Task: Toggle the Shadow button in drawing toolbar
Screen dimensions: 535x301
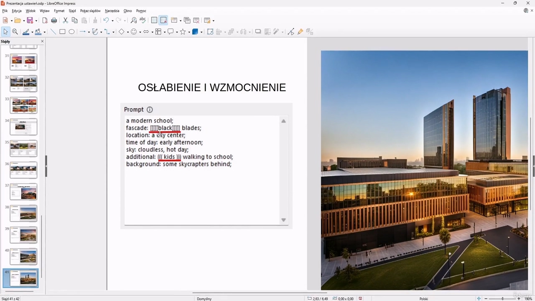Action: [x=258, y=32]
